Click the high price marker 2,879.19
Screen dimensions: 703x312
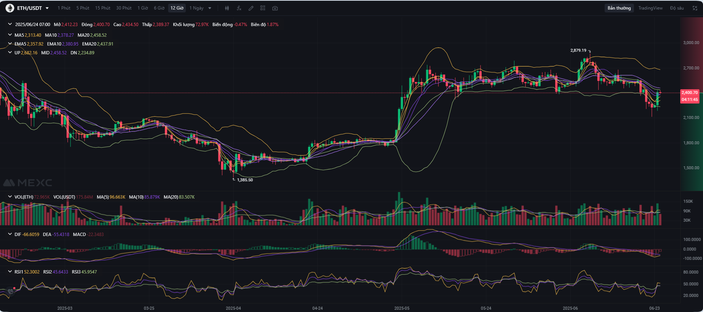coord(578,50)
